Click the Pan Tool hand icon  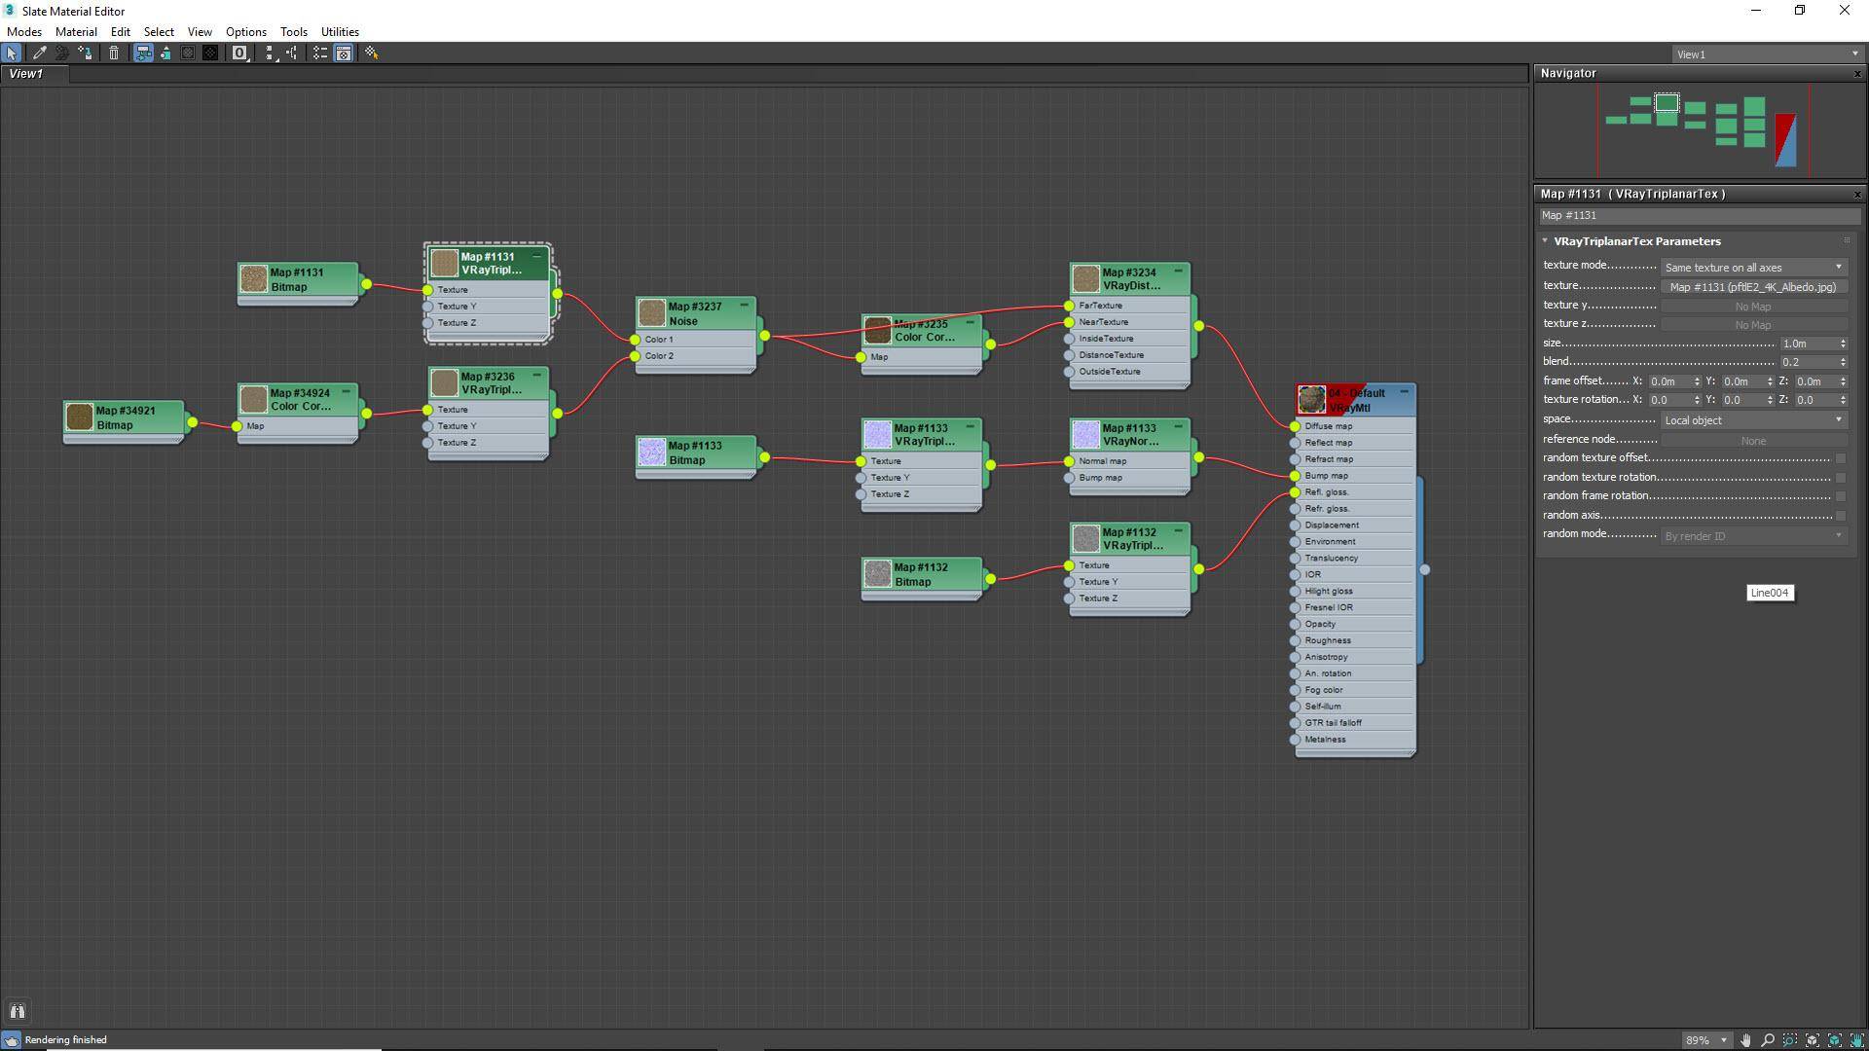1745,1040
